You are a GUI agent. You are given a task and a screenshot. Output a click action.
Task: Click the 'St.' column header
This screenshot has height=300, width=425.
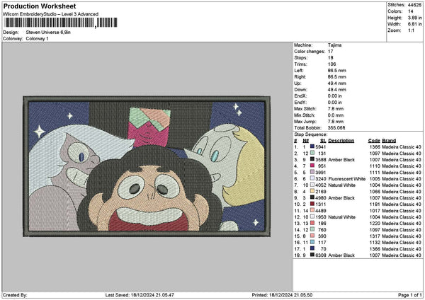tap(323, 141)
